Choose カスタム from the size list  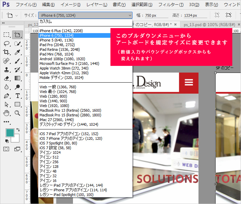(85, 21)
